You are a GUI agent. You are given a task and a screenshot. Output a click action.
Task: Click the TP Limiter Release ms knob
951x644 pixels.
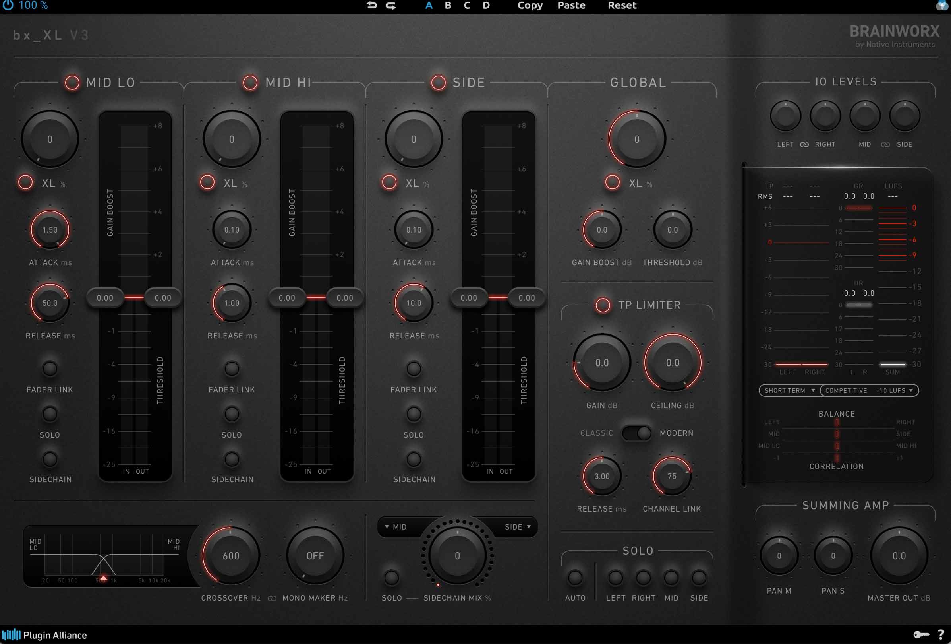pos(602,476)
